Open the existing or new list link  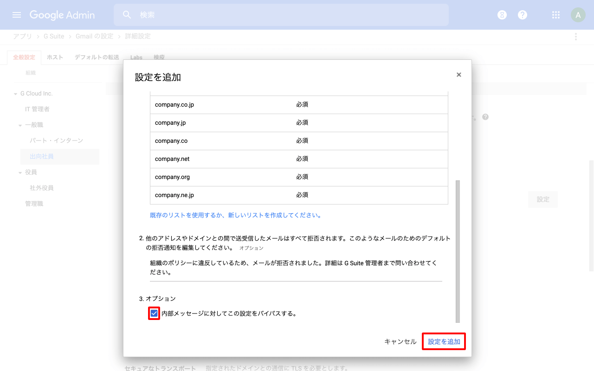(x=236, y=215)
